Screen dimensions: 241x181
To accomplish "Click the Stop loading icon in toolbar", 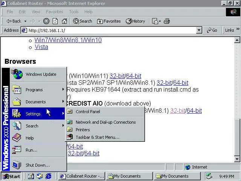I will (x=46, y=21).
